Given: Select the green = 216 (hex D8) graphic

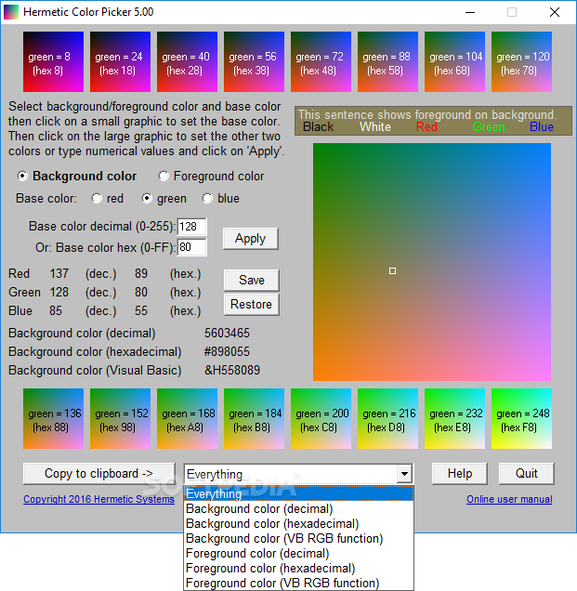Looking at the screenshot, I should tap(387, 419).
